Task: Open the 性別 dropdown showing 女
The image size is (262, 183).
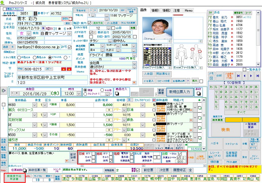Action: pos(29,34)
